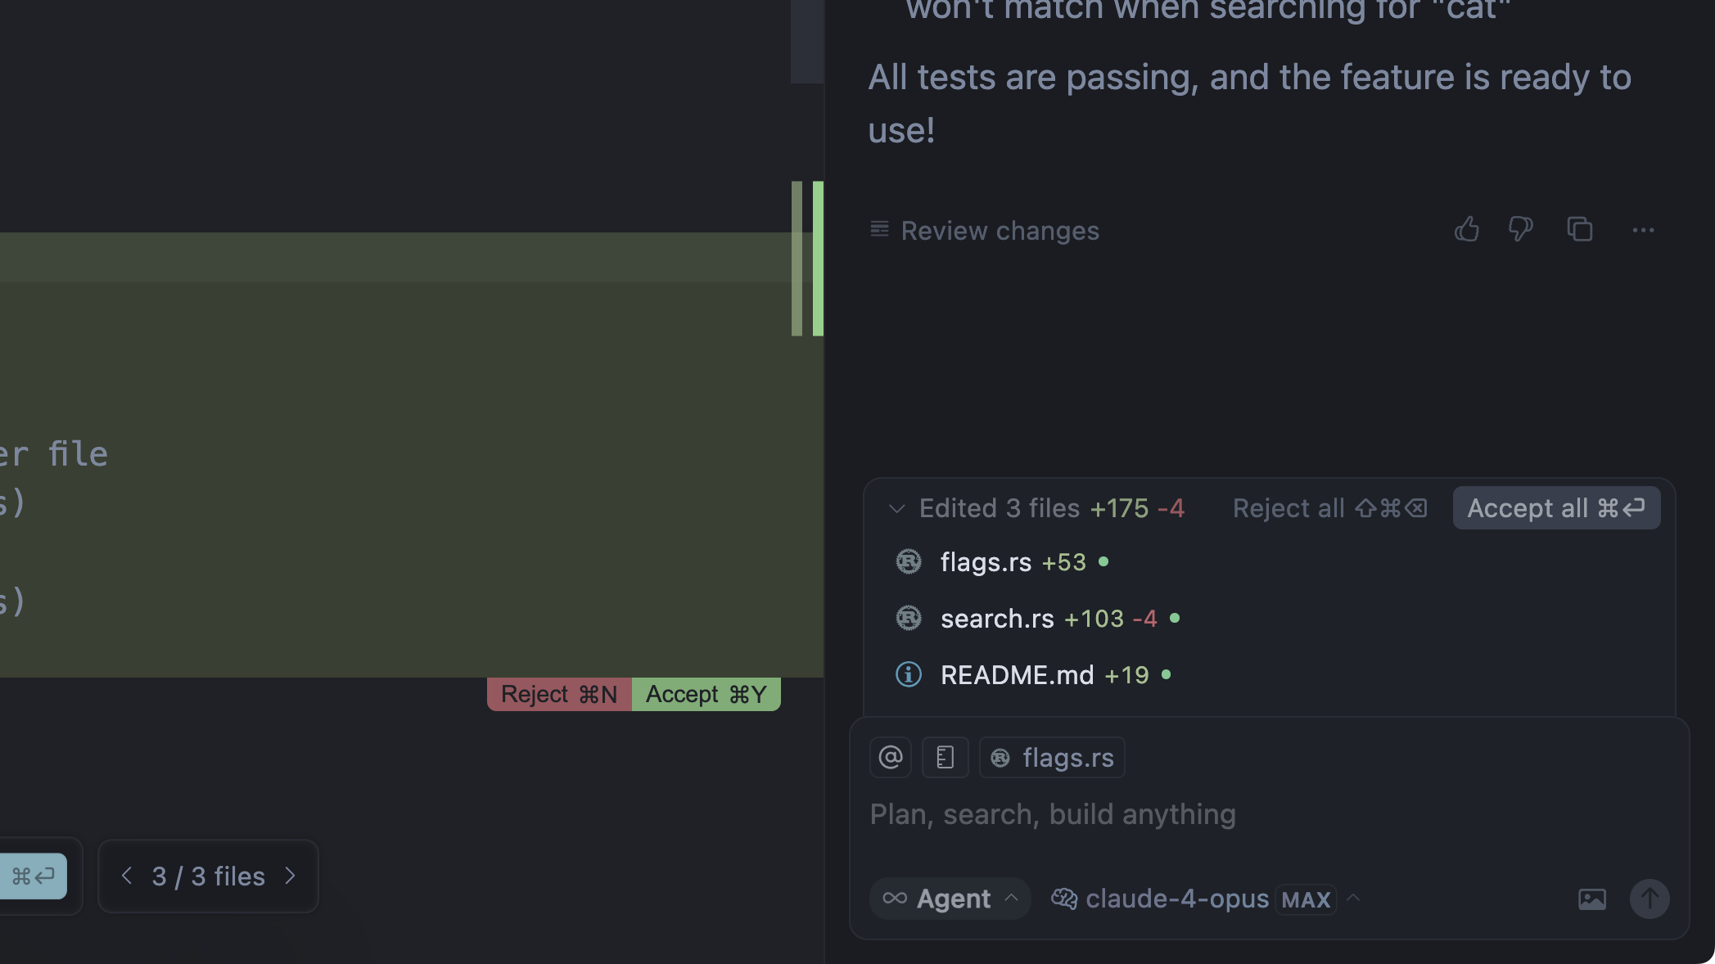
Task: Give thumbs down feedback on the response
Action: 1520,230
